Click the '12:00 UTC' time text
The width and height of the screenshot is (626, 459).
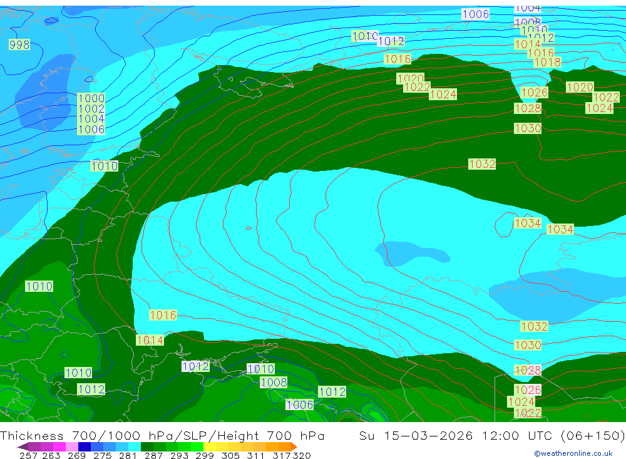pyautogui.click(x=517, y=435)
